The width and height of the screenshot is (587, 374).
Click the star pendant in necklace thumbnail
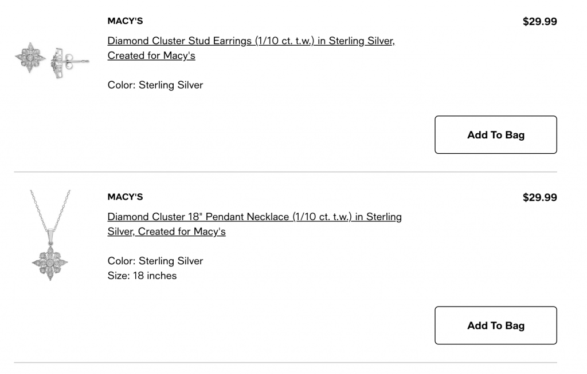pyautogui.click(x=50, y=263)
